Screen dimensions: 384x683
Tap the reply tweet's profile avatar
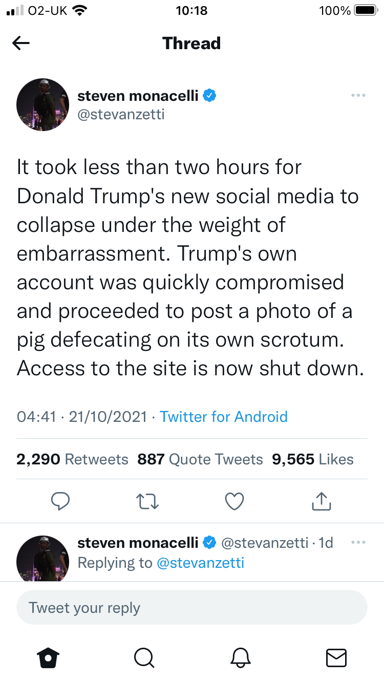point(43,558)
